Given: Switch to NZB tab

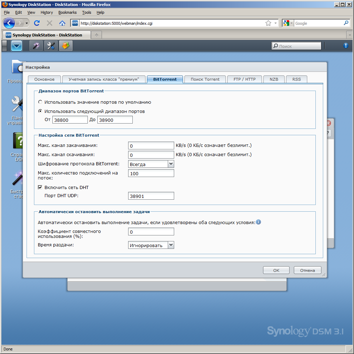Looking at the screenshot, I should [x=274, y=79].
